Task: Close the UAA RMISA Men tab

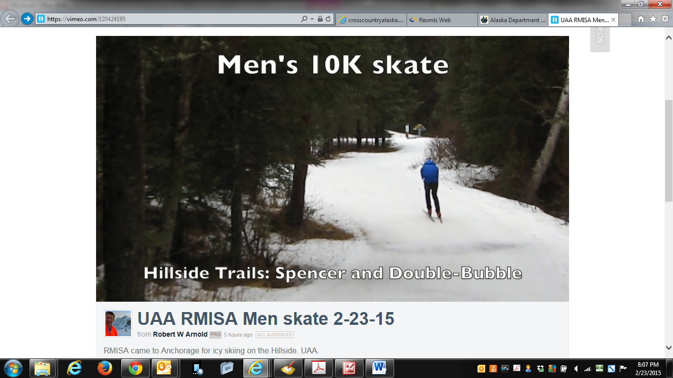Action: [x=613, y=20]
